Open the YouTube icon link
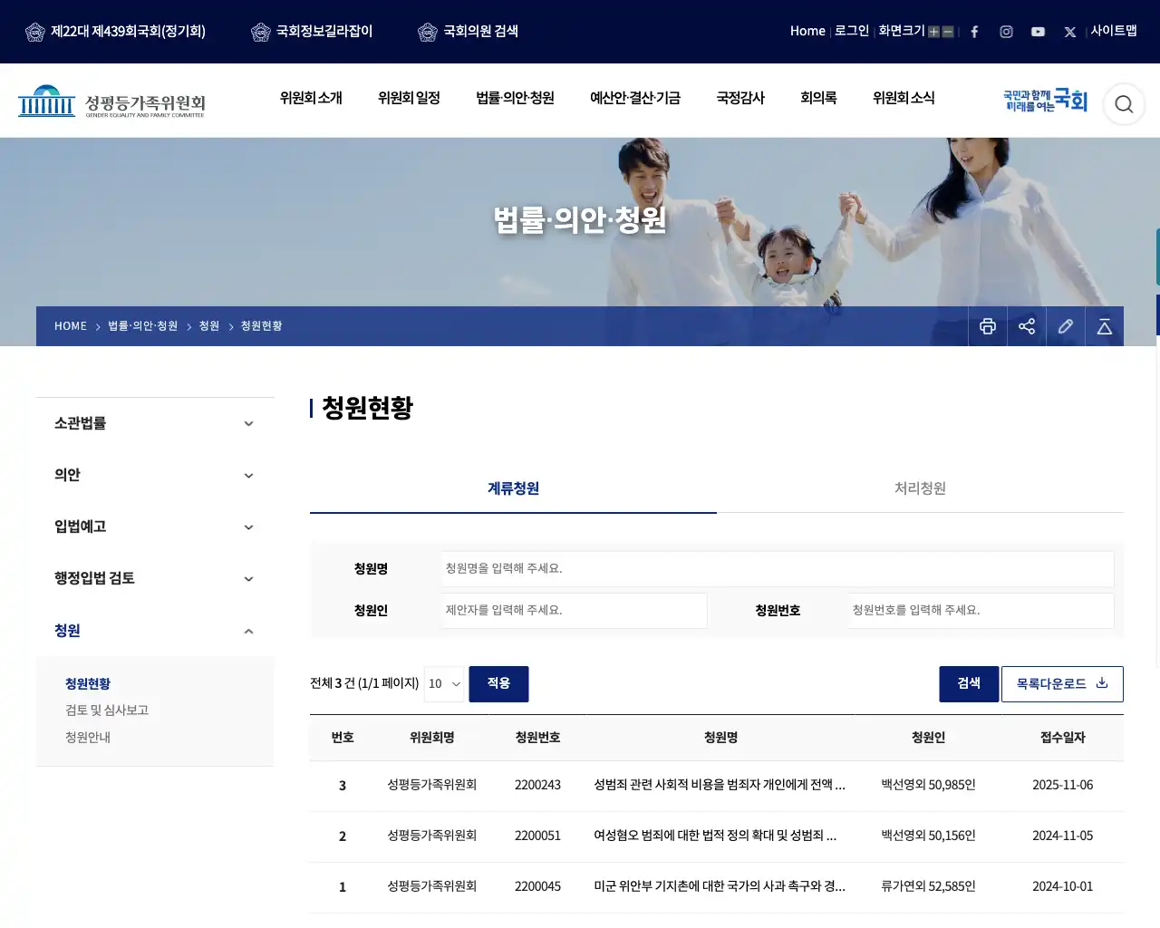This screenshot has height=928, width=1160. [x=1038, y=32]
